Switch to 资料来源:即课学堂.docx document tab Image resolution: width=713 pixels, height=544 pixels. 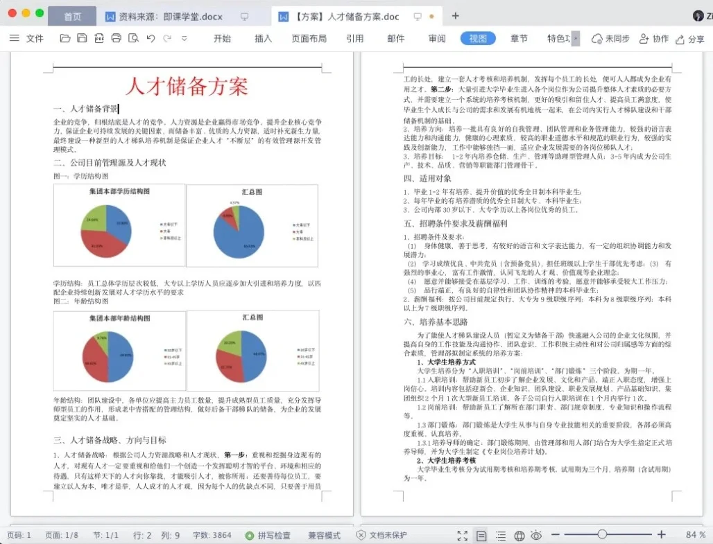click(171, 17)
